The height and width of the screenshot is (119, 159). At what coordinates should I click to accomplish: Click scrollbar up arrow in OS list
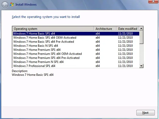[x=141, y=28]
